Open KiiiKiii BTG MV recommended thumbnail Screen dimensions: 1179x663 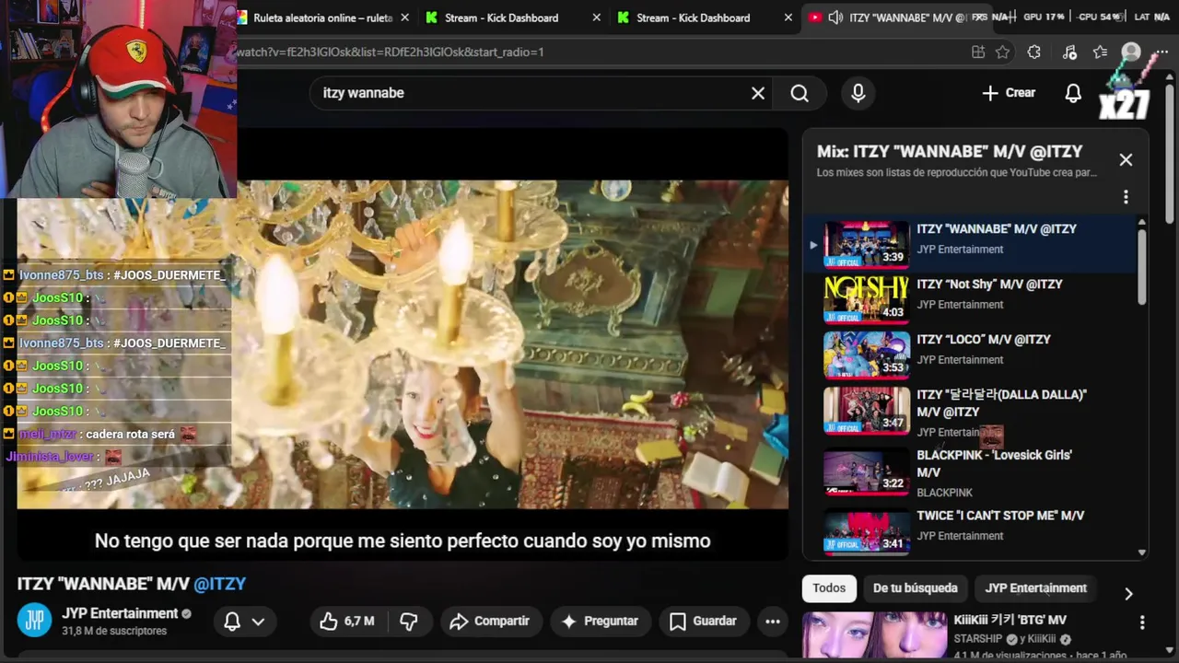874,636
